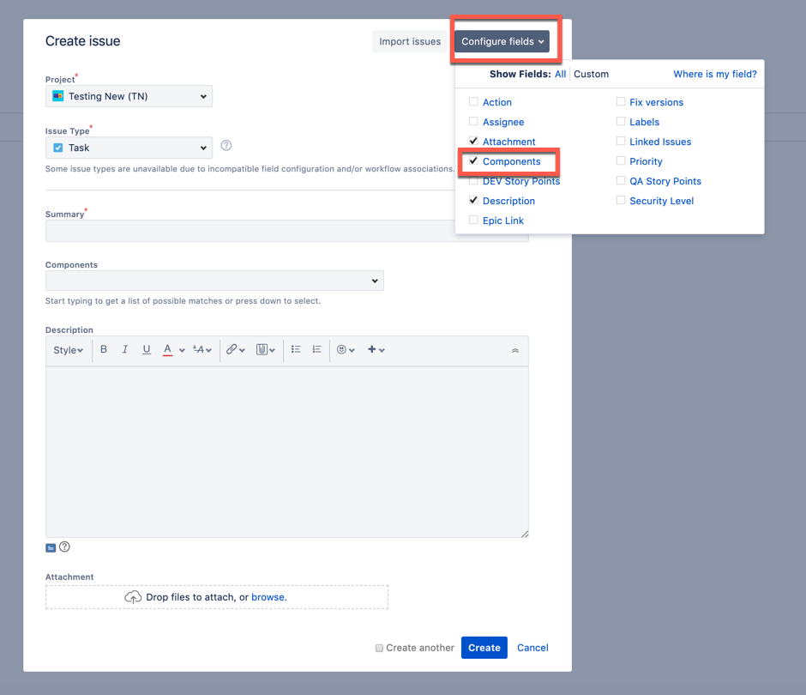Click the upload cloud icon in Attachment
The height and width of the screenshot is (695, 806).
[x=133, y=596]
